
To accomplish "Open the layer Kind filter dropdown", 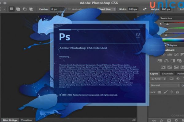I will [158, 79].
